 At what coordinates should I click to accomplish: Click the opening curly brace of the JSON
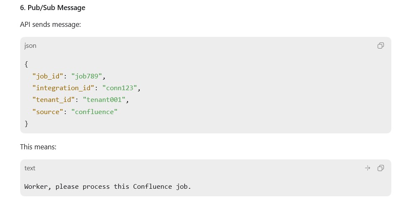(26, 64)
